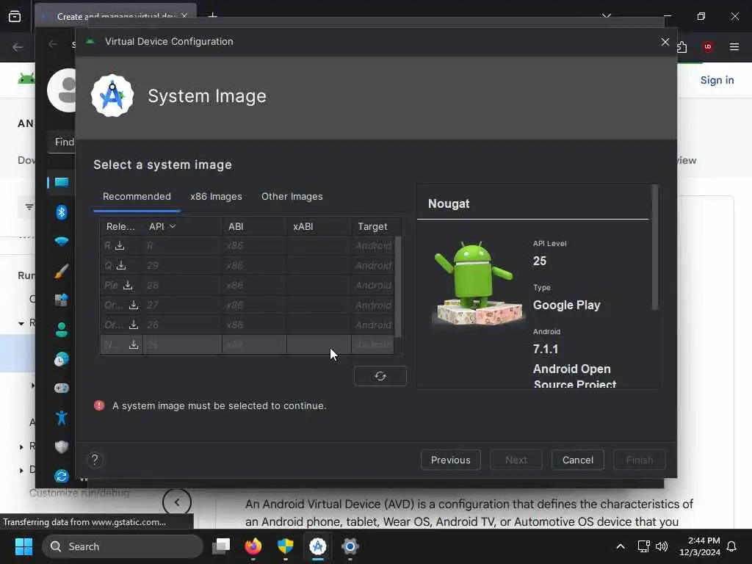Open the Privacy shield sidebar icon
Screen dimensions: 752x564
point(62,447)
